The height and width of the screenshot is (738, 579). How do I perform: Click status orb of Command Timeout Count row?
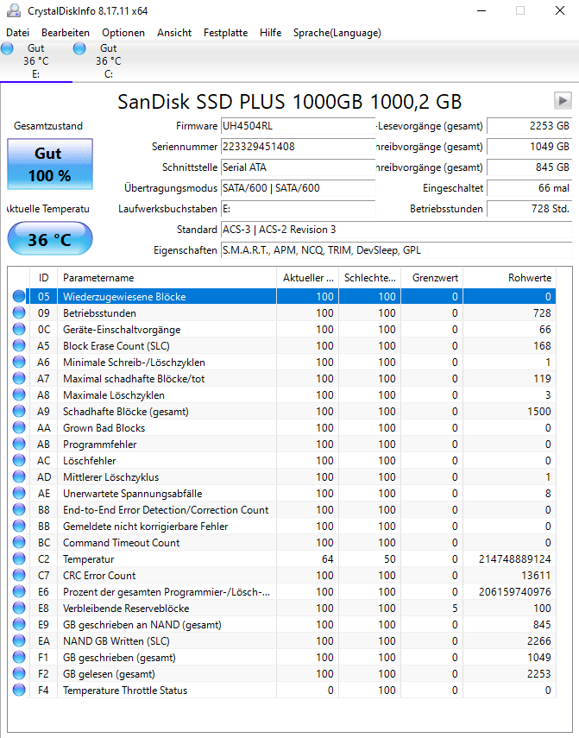click(19, 542)
